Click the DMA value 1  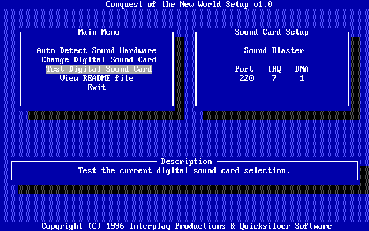(302, 78)
